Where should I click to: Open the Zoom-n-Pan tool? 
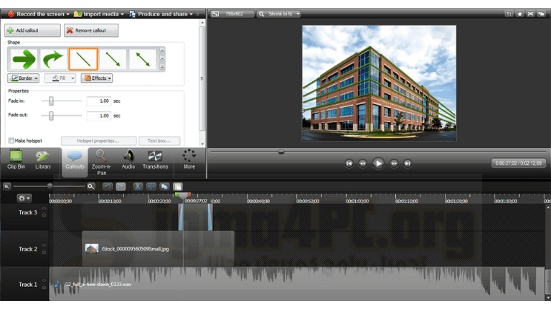(101, 160)
